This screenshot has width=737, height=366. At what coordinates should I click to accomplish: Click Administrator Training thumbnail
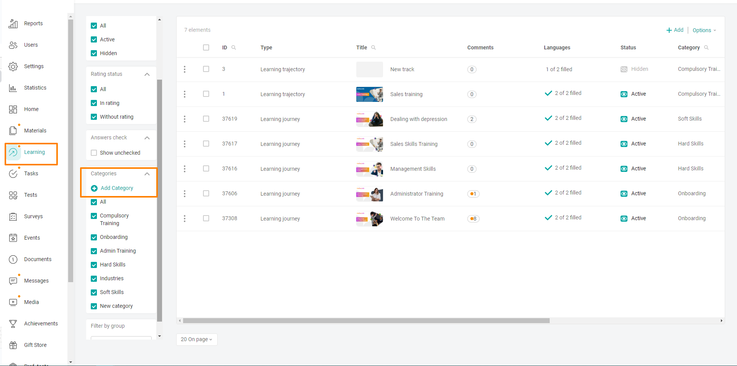tap(370, 194)
